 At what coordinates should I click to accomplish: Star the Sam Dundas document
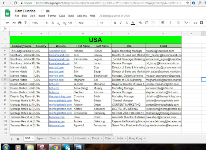[42, 11]
